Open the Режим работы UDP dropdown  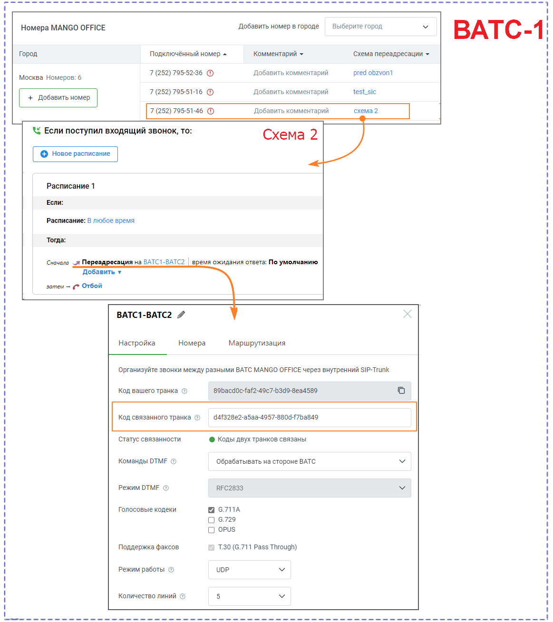(x=250, y=570)
